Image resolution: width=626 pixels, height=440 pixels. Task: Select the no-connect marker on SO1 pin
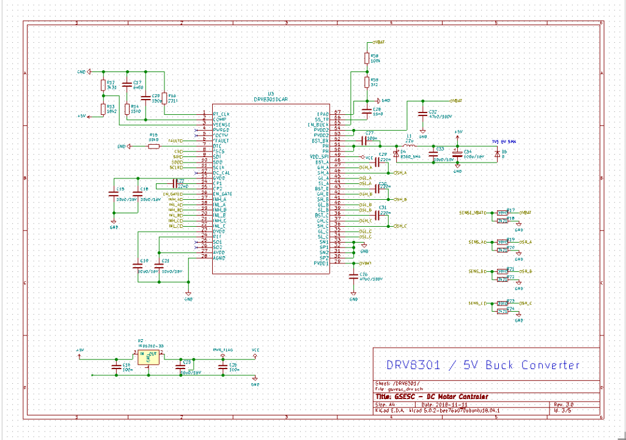196,242
